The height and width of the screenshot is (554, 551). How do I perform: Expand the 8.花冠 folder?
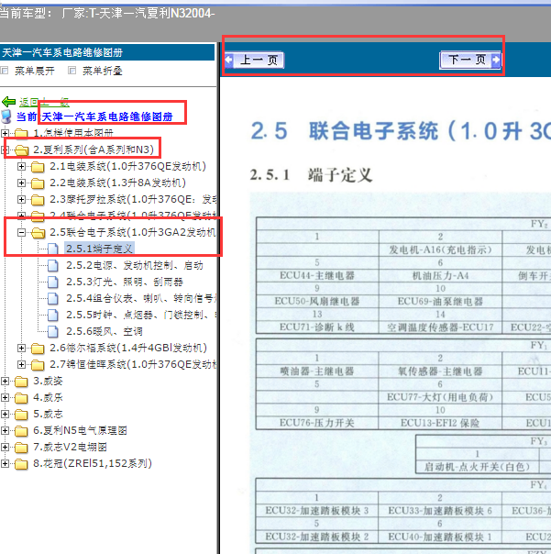(x=5, y=463)
